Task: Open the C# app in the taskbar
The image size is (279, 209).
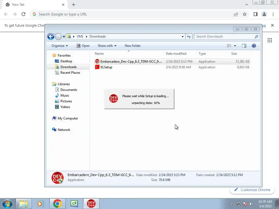Action: [74, 204]
